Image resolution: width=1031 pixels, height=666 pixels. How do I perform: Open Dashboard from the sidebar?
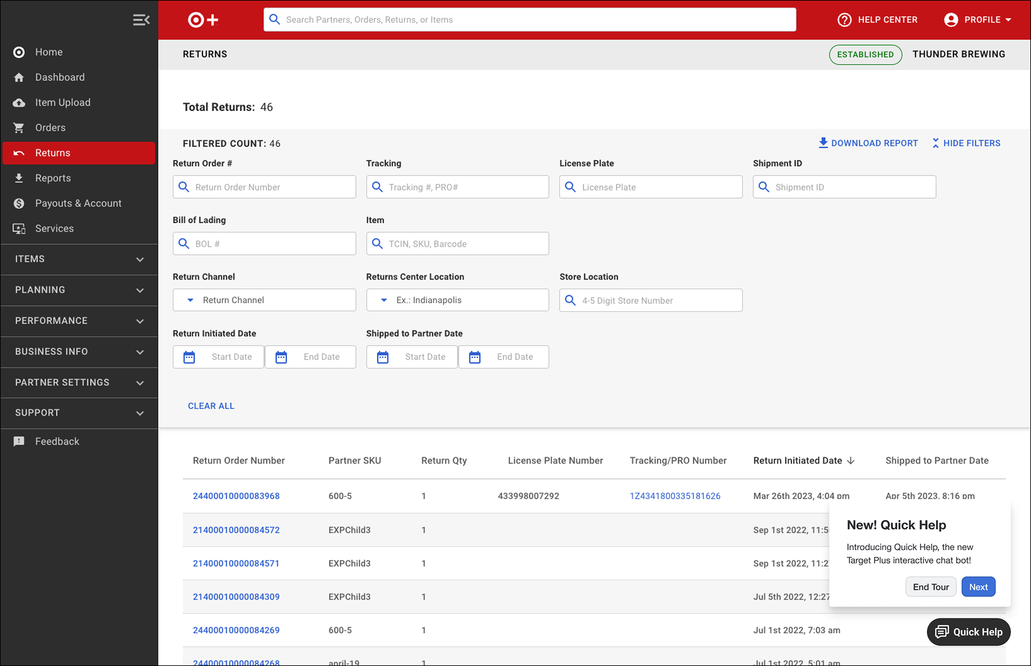(79, 77)
